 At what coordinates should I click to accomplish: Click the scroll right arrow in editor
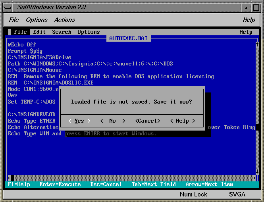coord(254,178)
